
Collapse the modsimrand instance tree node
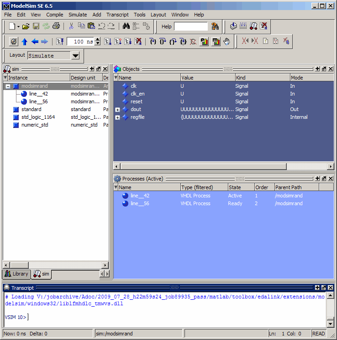click(8, 86)
